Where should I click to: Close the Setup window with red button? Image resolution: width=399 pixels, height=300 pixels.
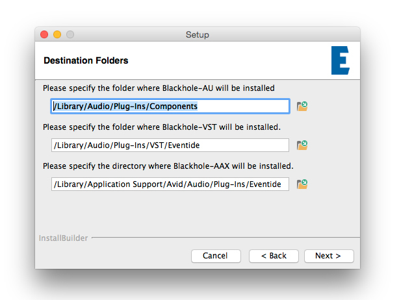coord(44,34)
